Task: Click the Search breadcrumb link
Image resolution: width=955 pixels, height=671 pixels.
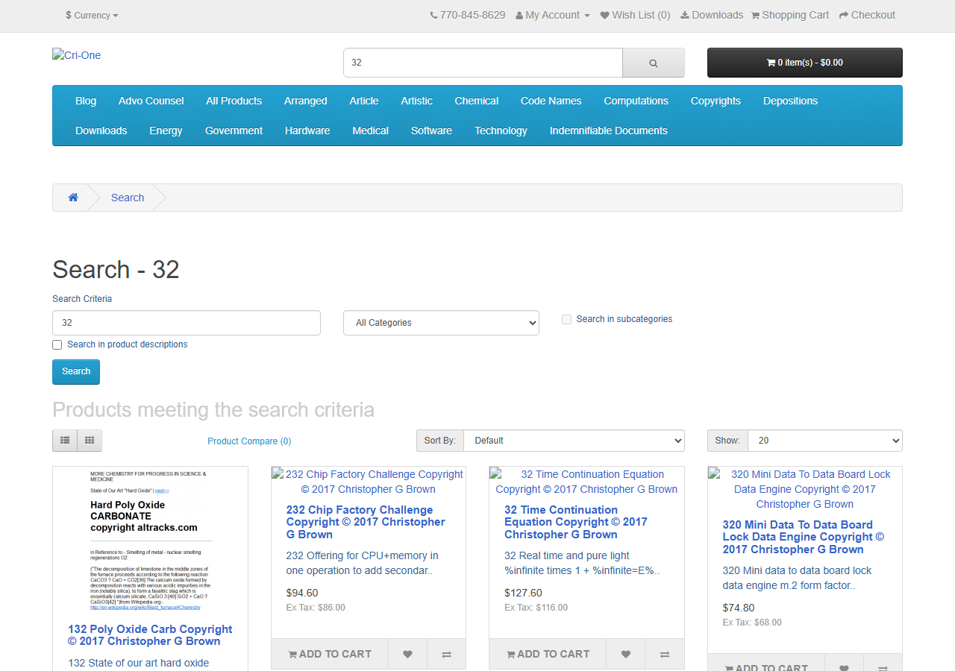Action: point(128,198)
